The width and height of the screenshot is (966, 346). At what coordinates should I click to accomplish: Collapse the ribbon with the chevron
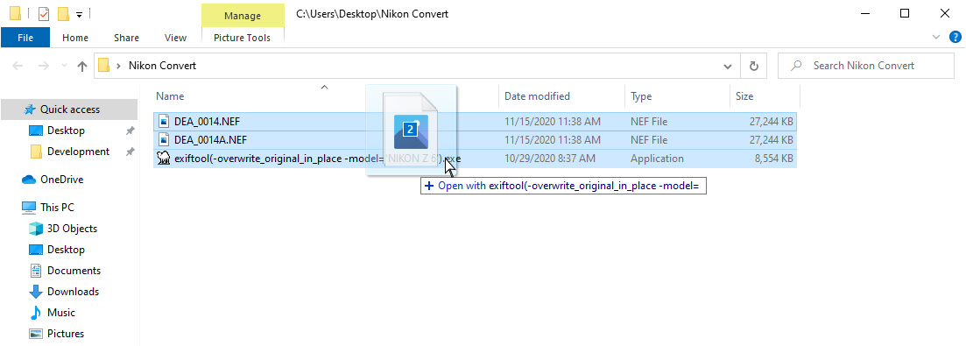point(937,38)
